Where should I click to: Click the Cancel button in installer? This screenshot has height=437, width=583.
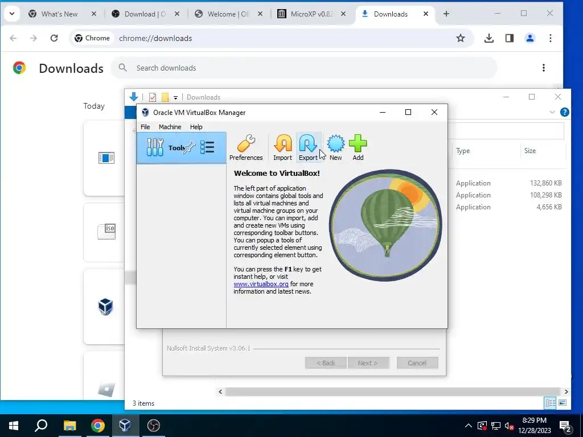pos(417,362)
